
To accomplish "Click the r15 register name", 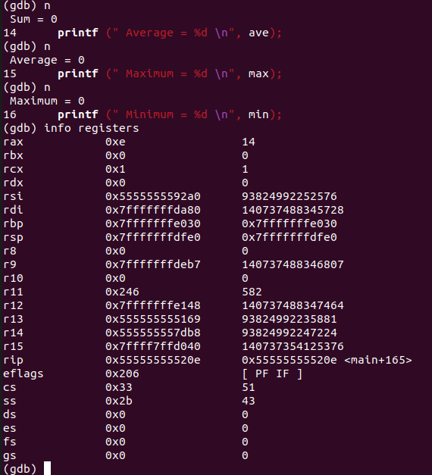I will (x=14, y=346).
